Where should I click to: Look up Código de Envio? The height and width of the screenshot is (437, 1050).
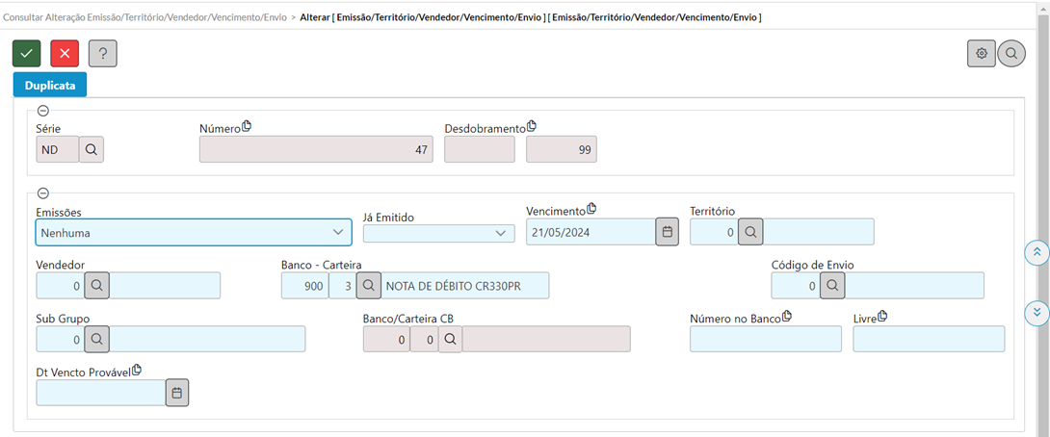pos(832,285)
